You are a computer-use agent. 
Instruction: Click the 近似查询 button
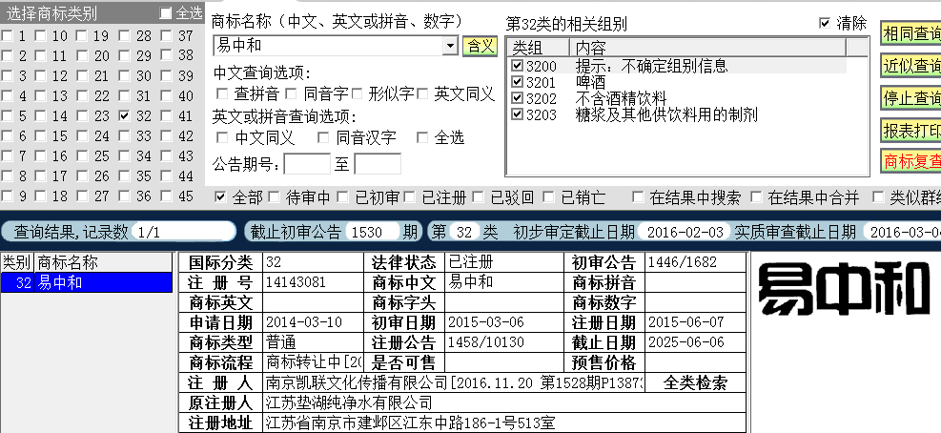pyautogui.click(x=911, y=66)
